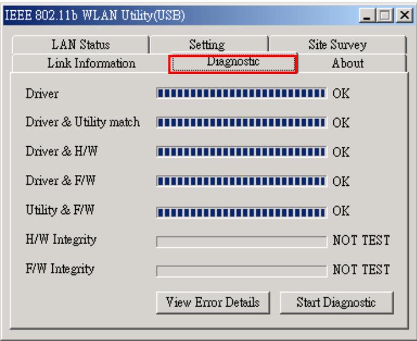Go to the Site Survey tab
The image size is (417, 341).
[338, 45]
